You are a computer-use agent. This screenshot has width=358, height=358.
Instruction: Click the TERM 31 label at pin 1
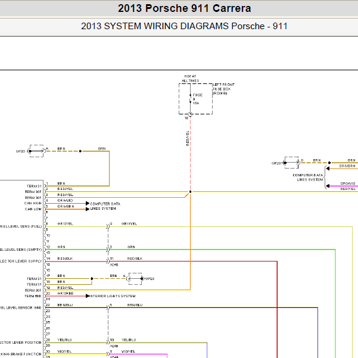click(34, 186)
